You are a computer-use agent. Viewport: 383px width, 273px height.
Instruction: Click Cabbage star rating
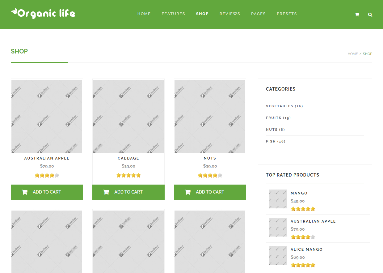(x=128, y=175)
